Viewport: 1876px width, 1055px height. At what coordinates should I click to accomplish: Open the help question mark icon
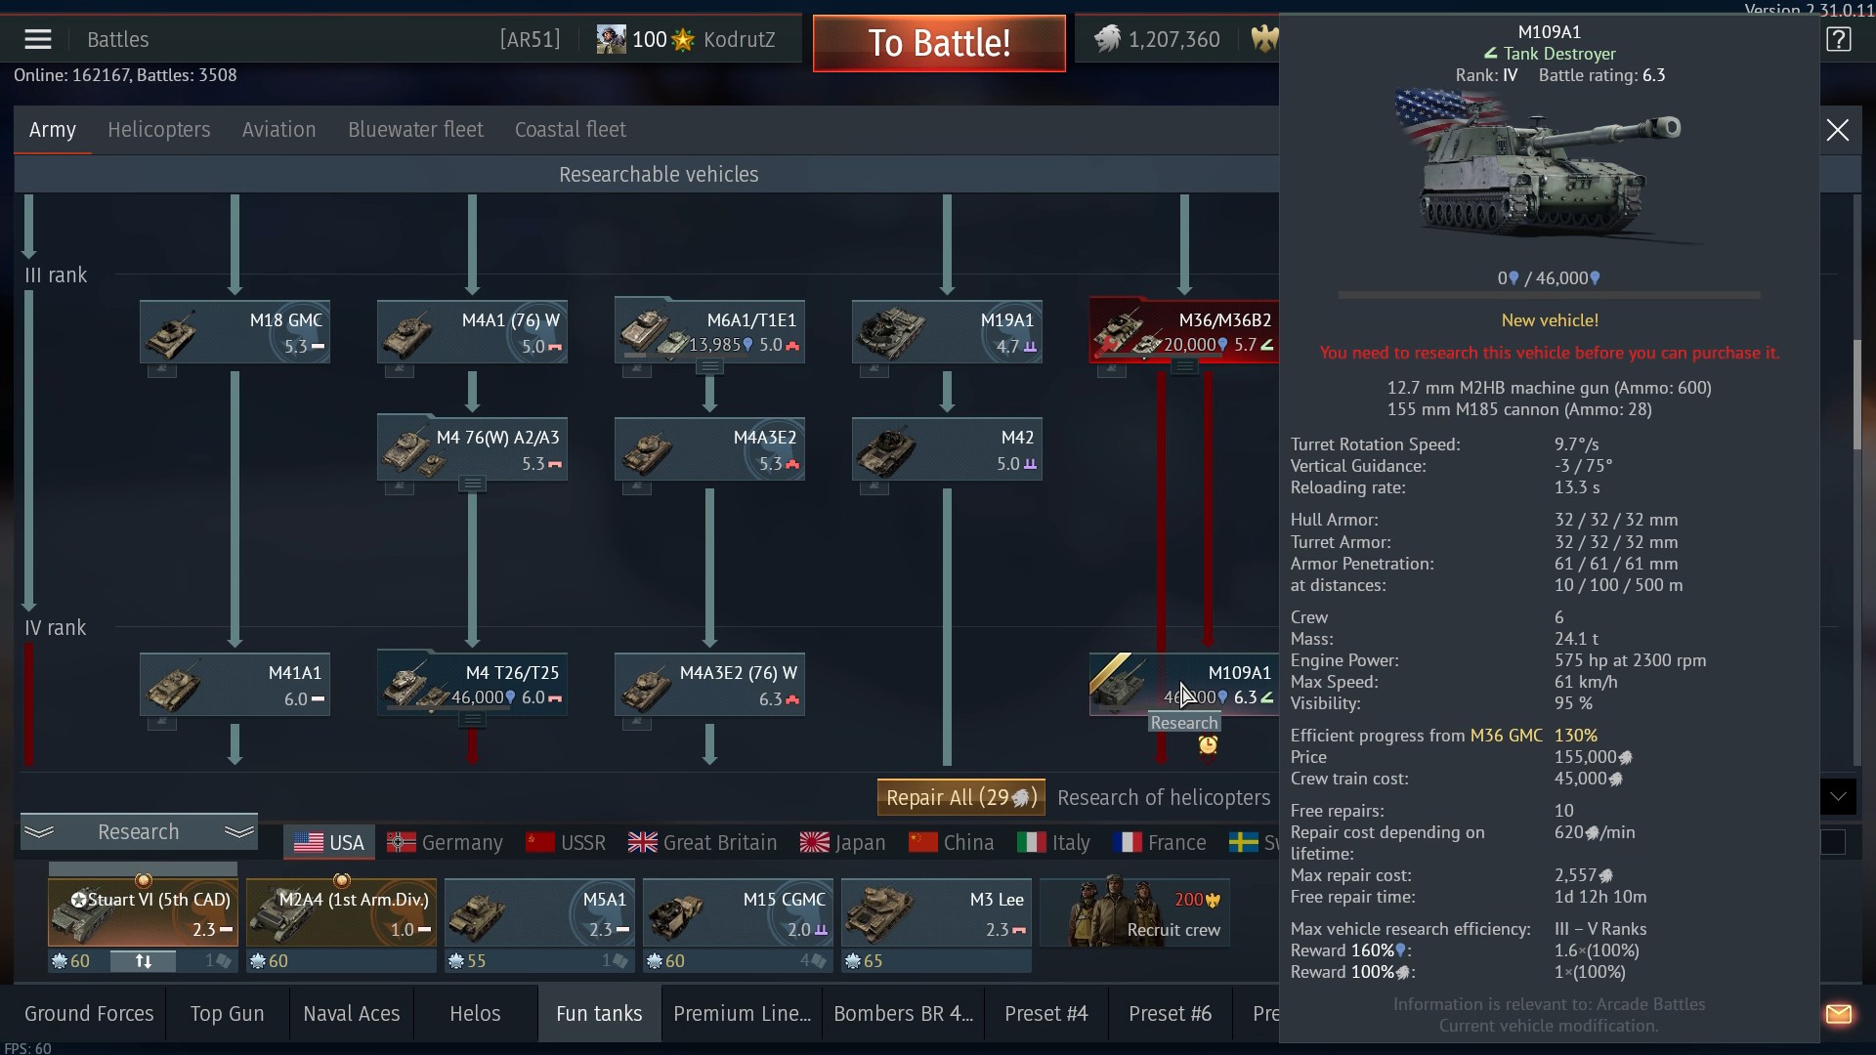1839,39
